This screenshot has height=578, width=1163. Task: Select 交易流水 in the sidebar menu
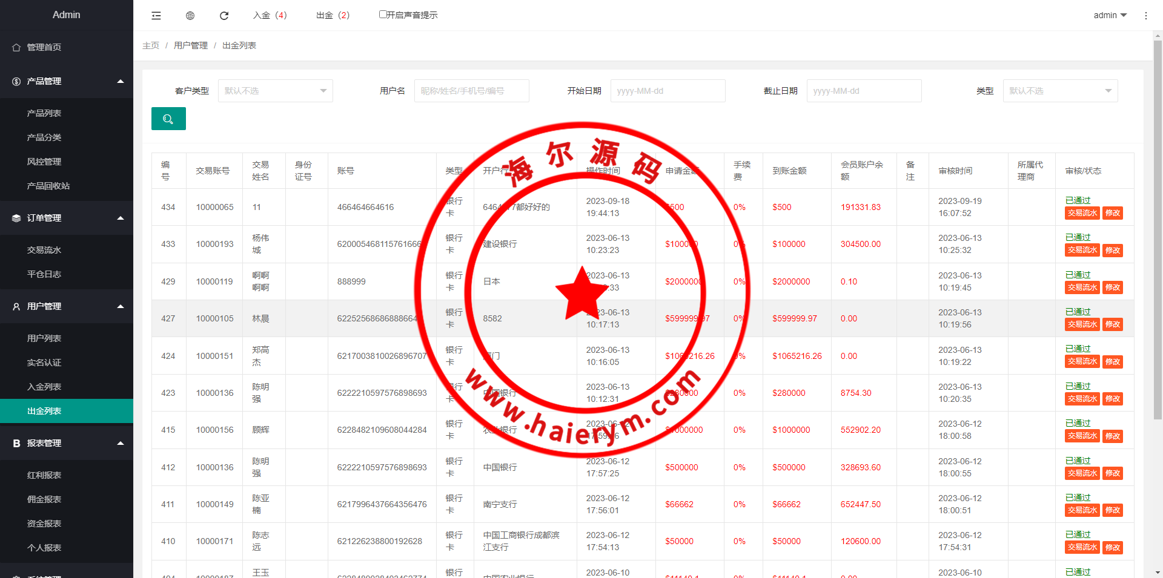coord(44,250)
